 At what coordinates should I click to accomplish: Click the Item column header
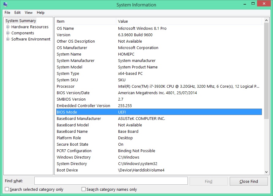pyautogui.click(x=86, y=21)
